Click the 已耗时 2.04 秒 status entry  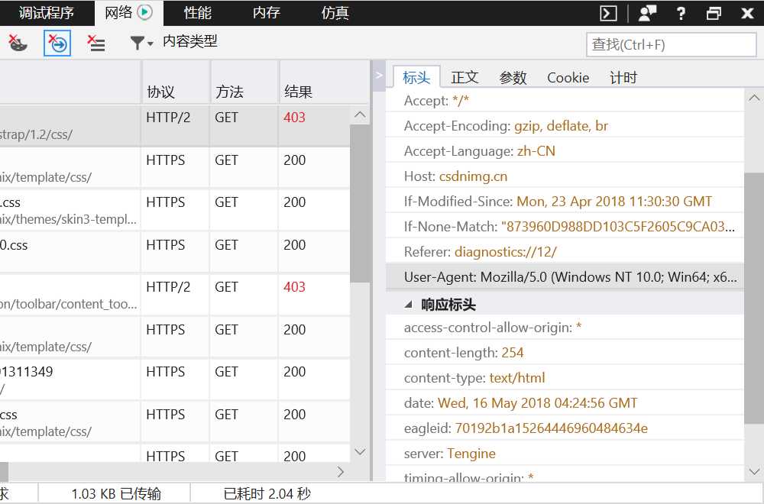[267, 493]
